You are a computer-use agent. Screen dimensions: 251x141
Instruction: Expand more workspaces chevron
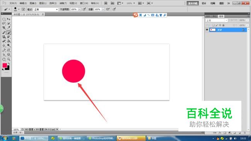229,3
